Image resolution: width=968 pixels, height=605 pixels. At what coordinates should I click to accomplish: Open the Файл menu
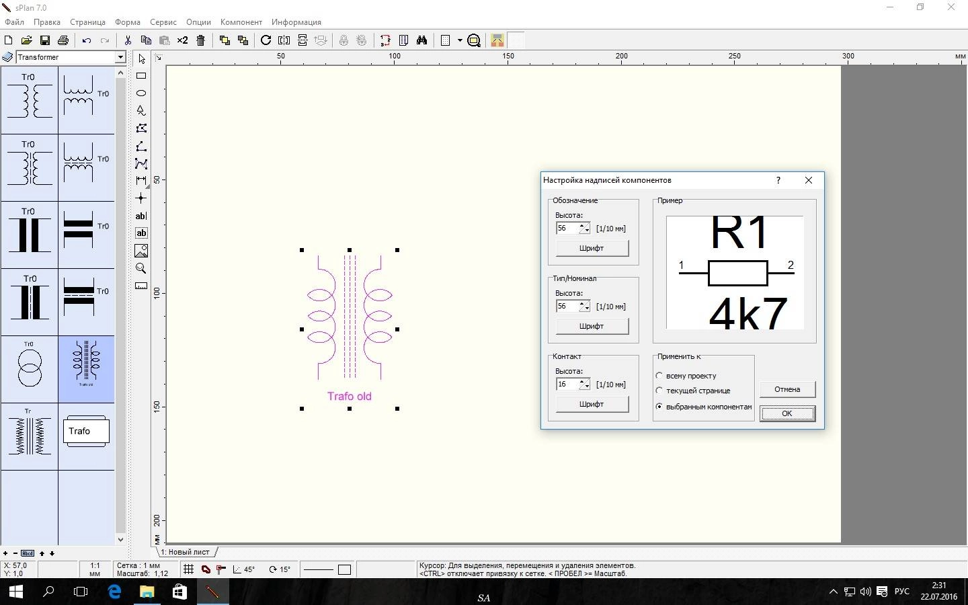[x=14, y=22]
